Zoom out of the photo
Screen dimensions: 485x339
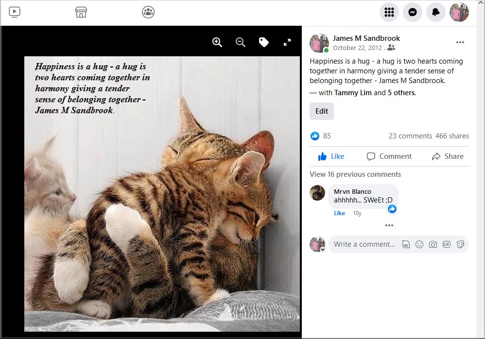241,42
